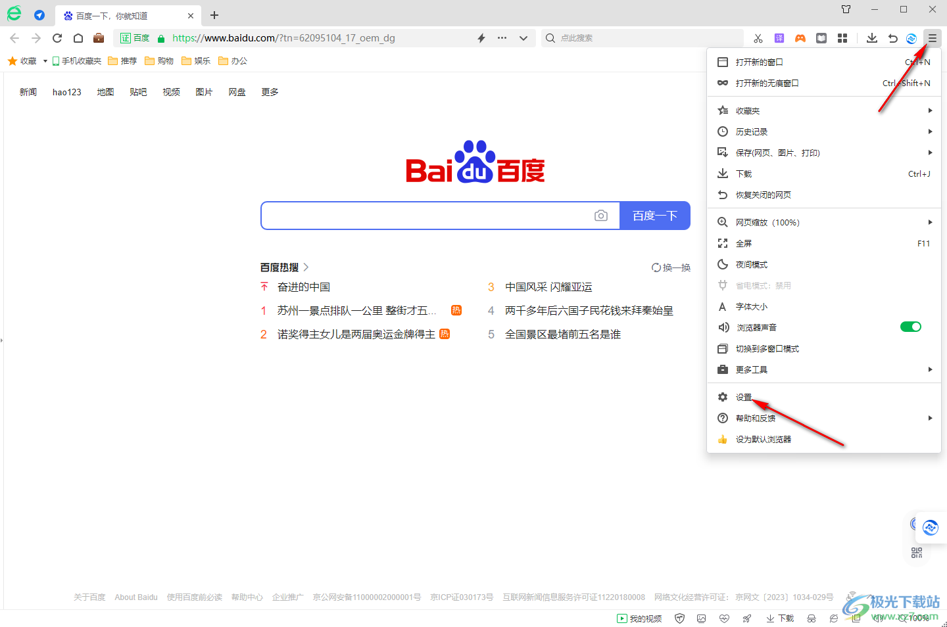Open the hao123 link
Image resolution: width=947 pixels, height=627 pixels.
click(x=67, y=92)
